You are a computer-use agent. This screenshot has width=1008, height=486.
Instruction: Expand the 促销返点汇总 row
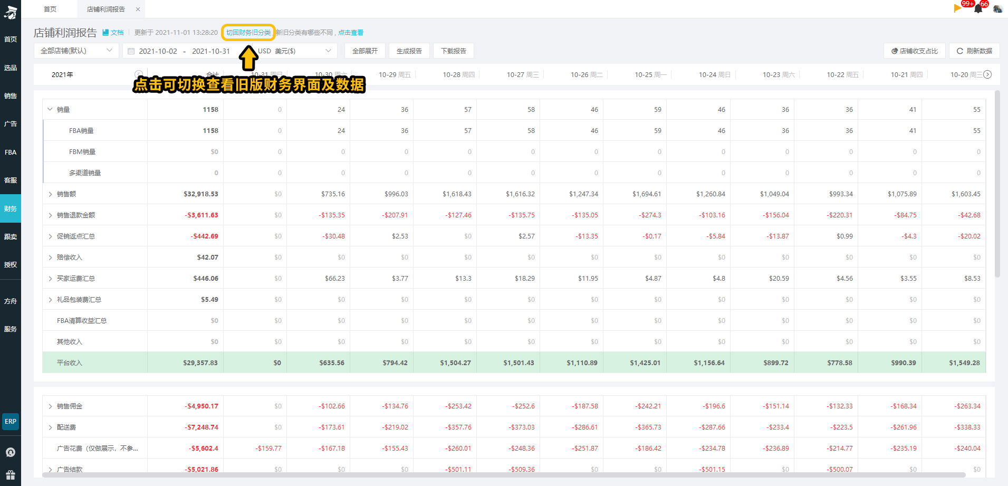(50, 236)
